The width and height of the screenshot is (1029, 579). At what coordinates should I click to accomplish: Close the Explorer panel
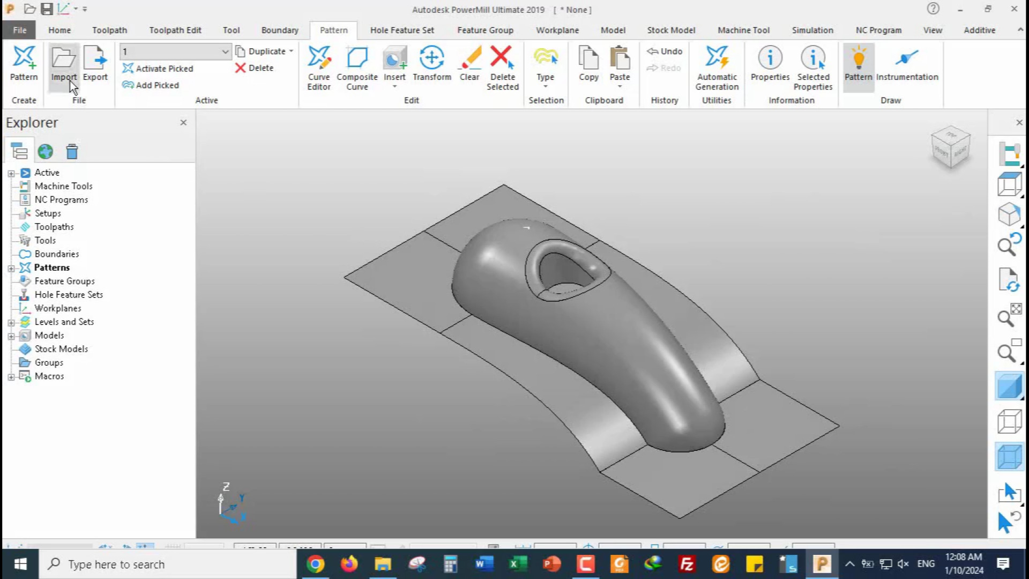(183, 123)
